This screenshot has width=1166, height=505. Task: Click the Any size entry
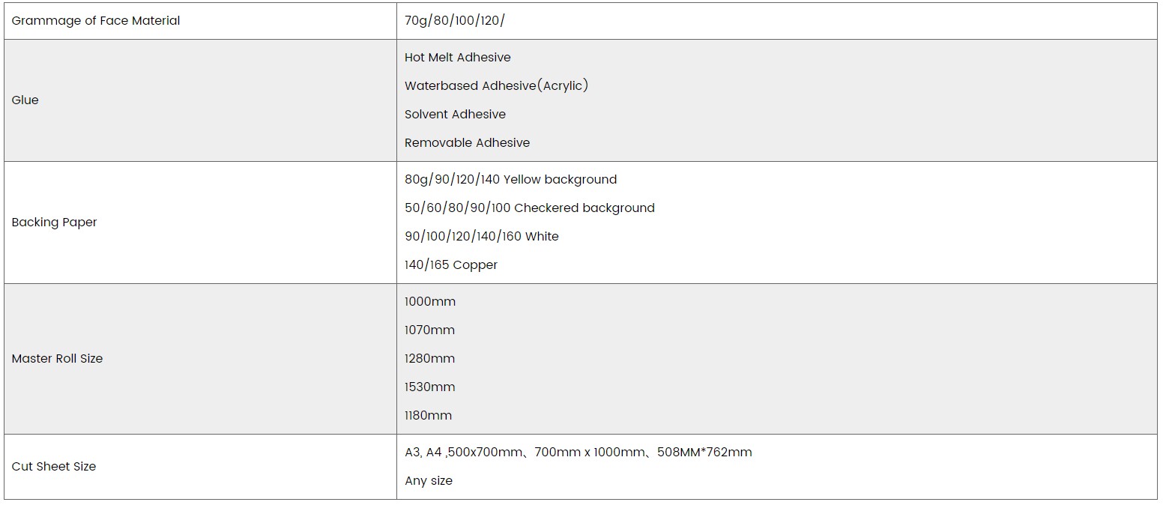click(x=429, y=481)
